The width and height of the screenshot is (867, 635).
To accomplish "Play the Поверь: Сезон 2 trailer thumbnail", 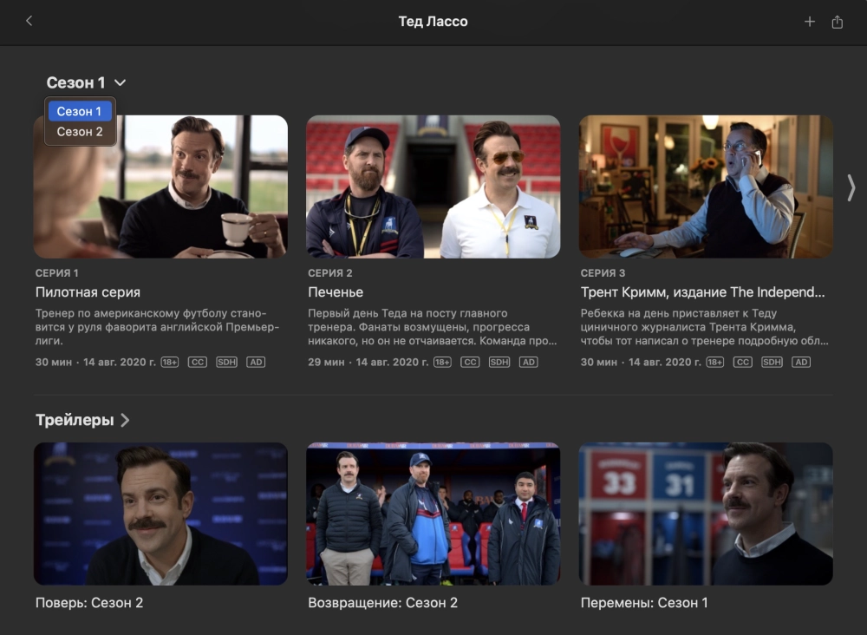I will point(160,514).
